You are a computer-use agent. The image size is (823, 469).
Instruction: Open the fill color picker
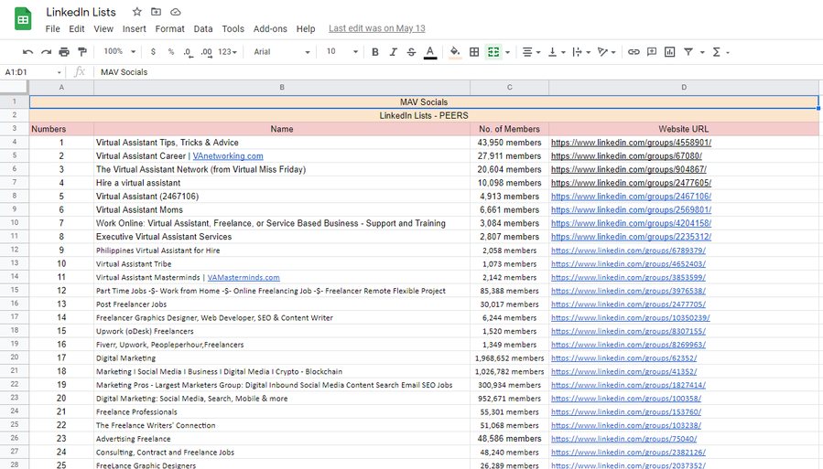click(x=455, y=52)
